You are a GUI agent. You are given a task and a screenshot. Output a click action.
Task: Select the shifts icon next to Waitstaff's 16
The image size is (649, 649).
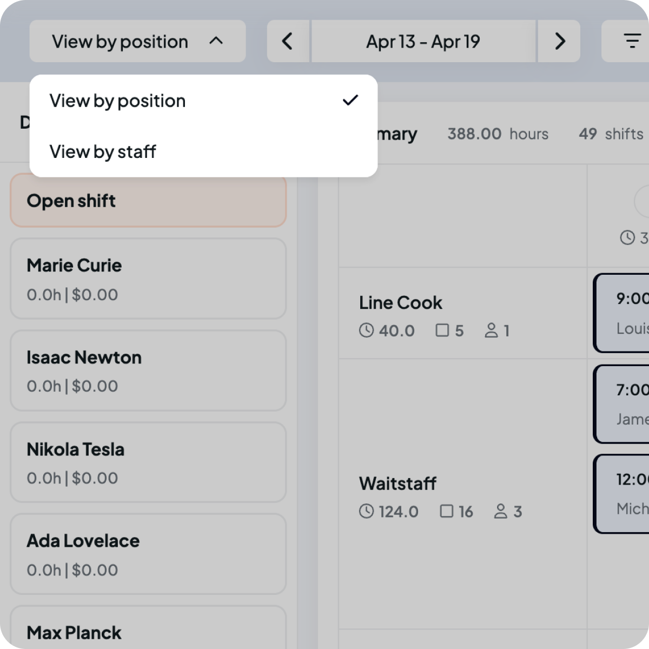(x=447, y=512)
